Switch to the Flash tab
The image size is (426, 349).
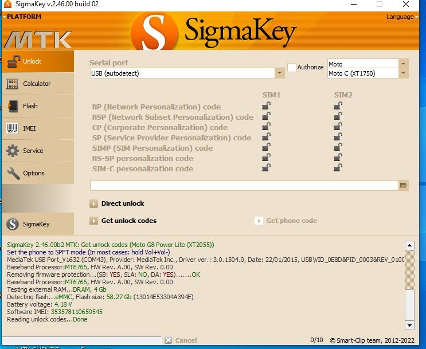point(38,106)
